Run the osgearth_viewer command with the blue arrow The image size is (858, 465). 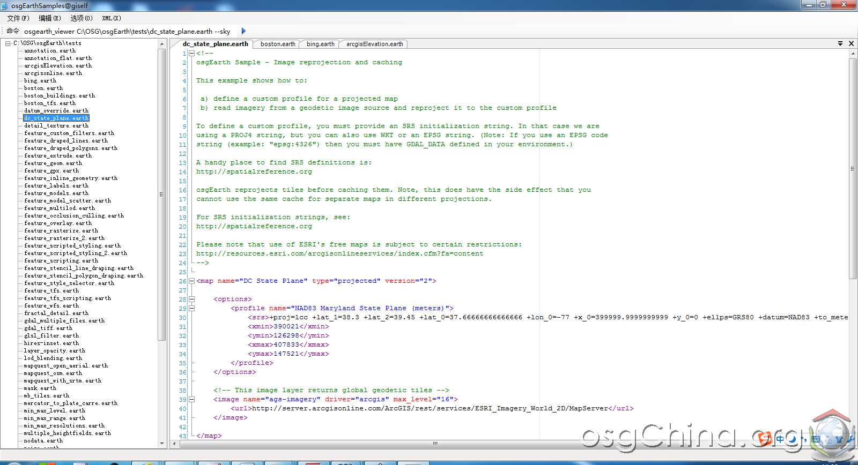(x=243, y=31)
